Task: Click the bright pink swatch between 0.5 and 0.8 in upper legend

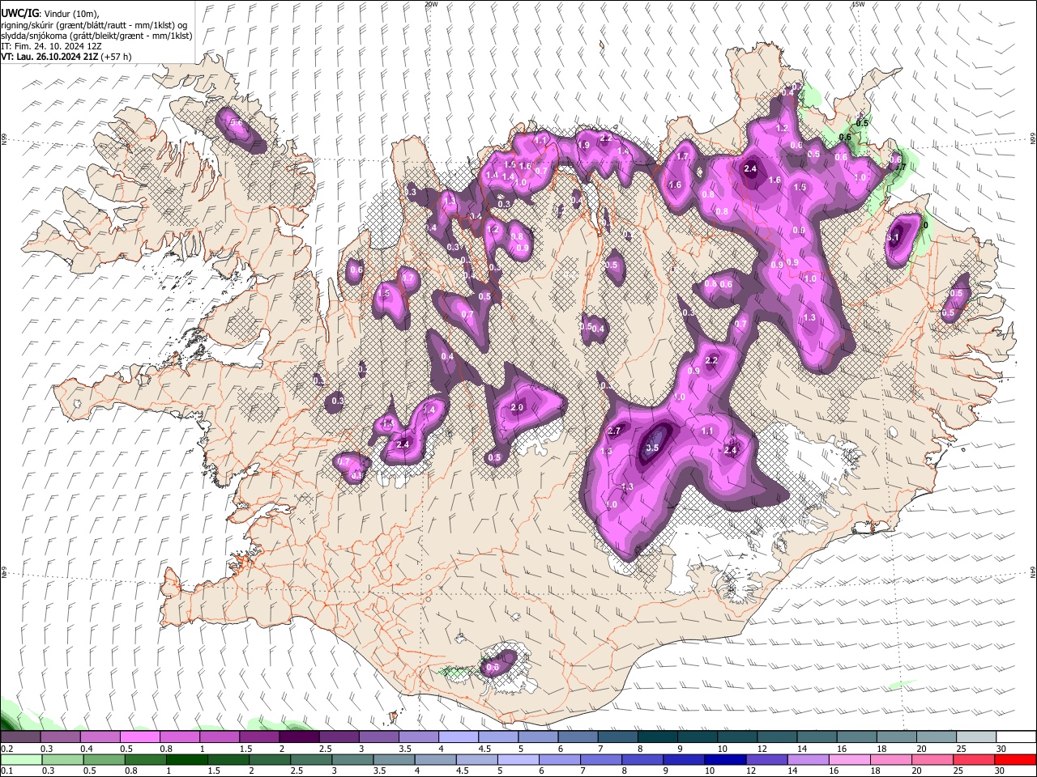Action: click(139, 737)
